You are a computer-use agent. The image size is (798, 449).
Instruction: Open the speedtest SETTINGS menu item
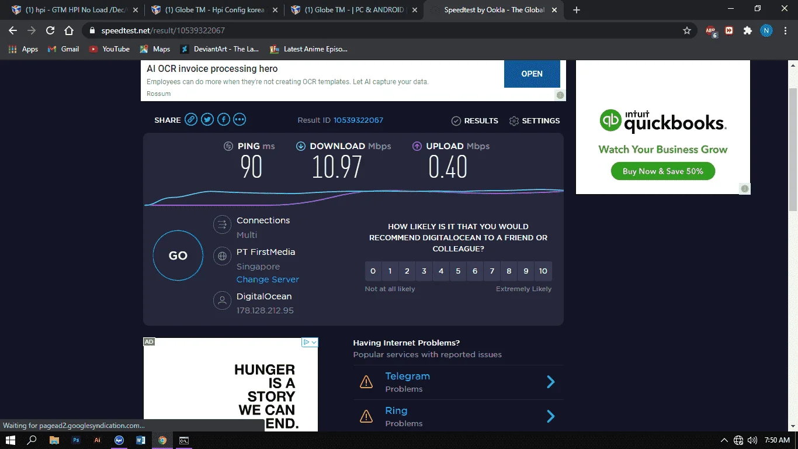coord(535,120)
